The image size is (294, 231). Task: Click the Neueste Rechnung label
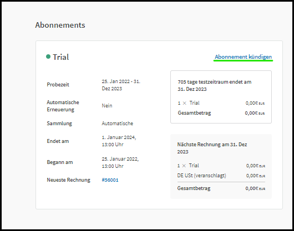(x=68, y=180)
